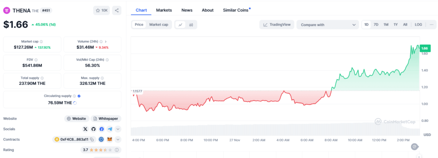Expand Volume (24h) details arrow
This screenshot has width=438, height=158.
(106, 41)
